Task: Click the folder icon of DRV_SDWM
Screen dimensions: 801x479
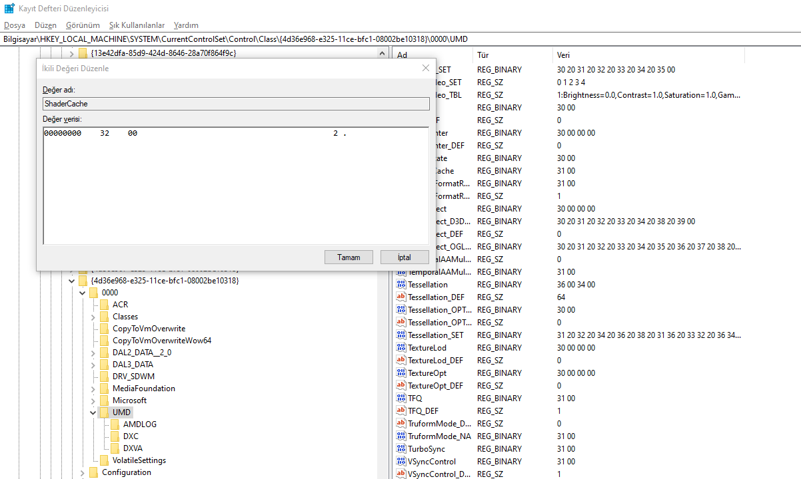Action: tap(104, 377)
